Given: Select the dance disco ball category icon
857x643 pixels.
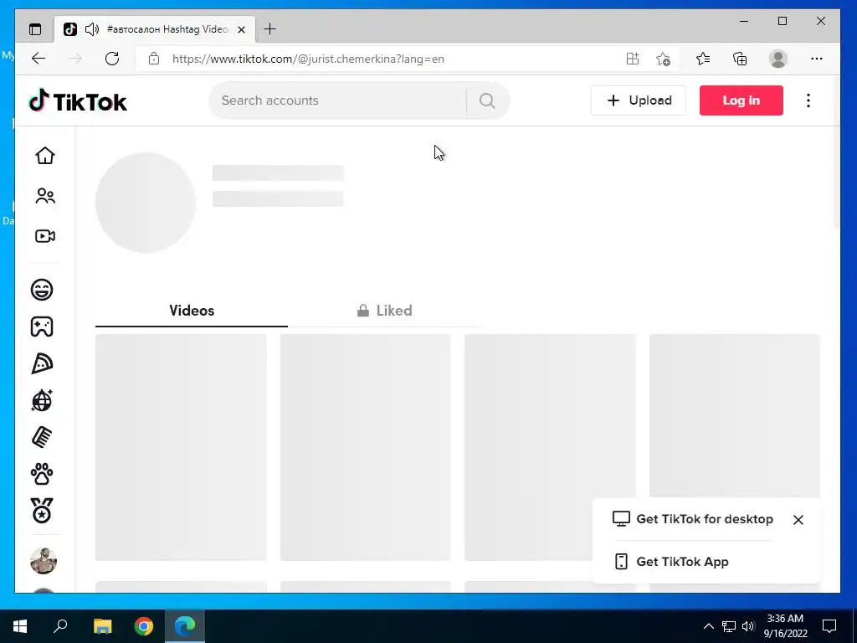Looking at the screenshot, I should [x=42, y=400].
